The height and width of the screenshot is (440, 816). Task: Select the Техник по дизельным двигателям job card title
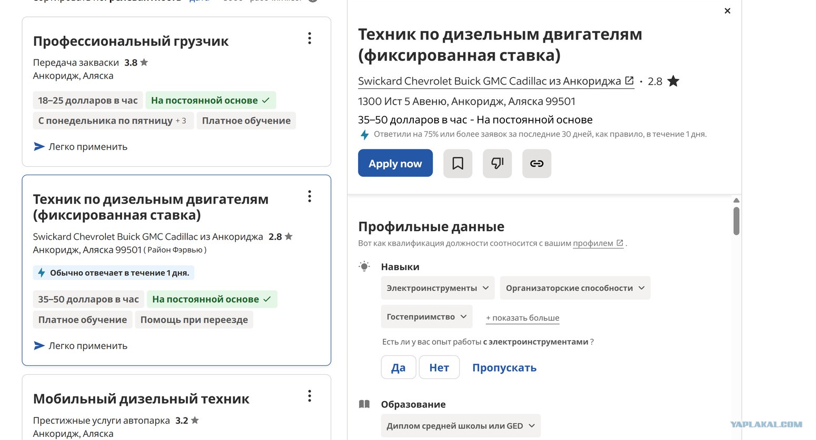click(151, 207)
